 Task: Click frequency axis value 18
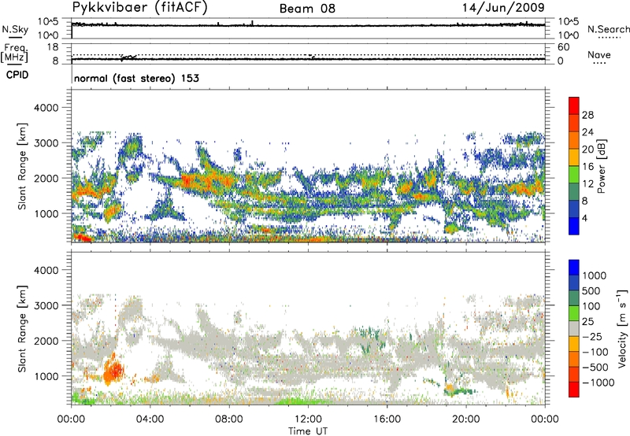click(53, 47)
